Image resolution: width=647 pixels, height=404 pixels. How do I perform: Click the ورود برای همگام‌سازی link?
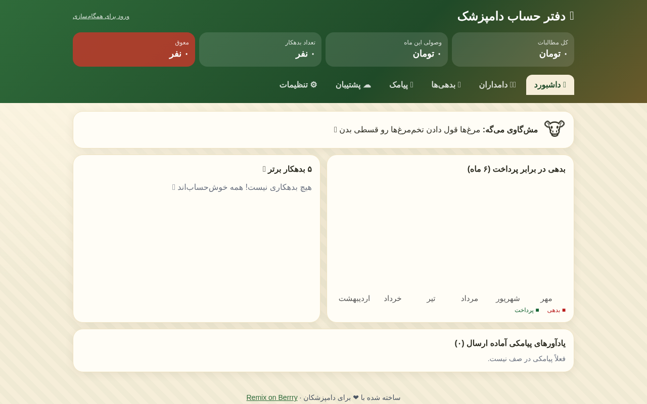click(101, 16)
